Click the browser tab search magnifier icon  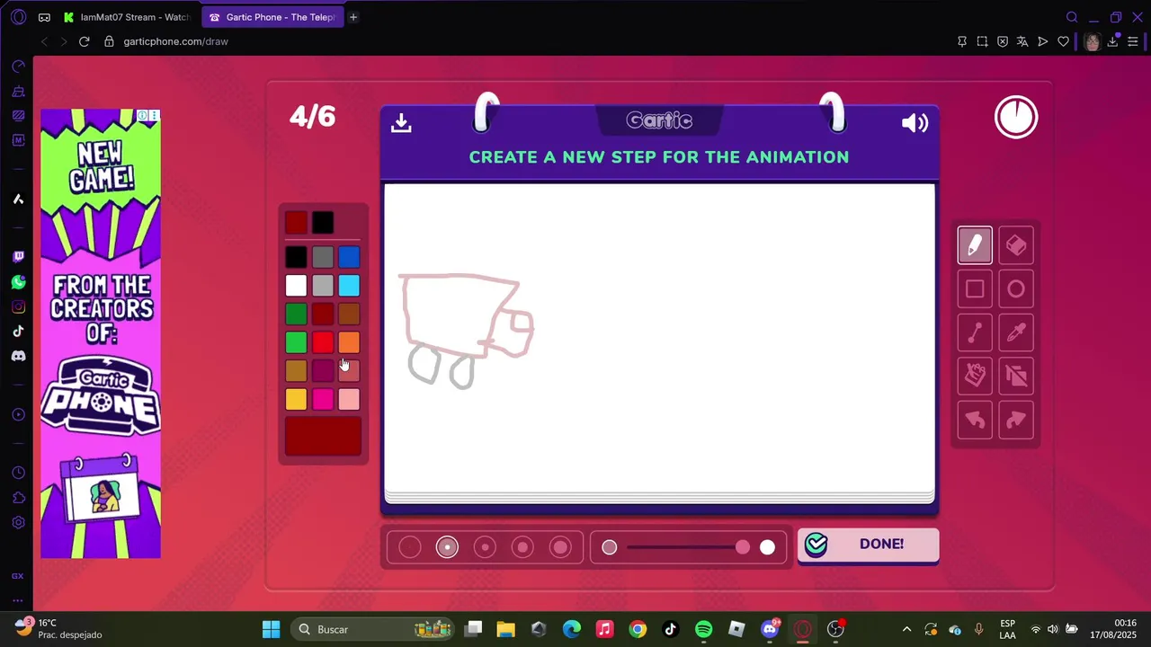(x=1072, y=17)
